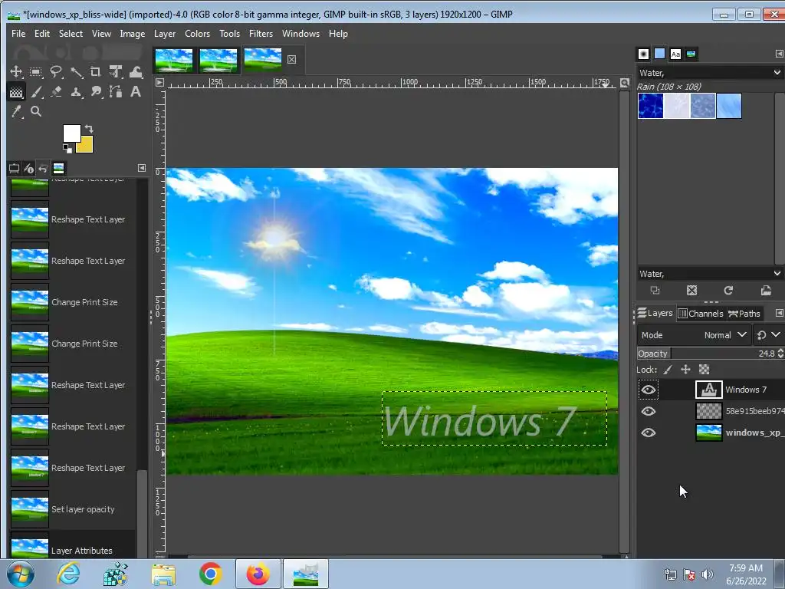Click the duplicate pattern icon
Viewport: 785px width, 589px height.
(x=655, y=291)
